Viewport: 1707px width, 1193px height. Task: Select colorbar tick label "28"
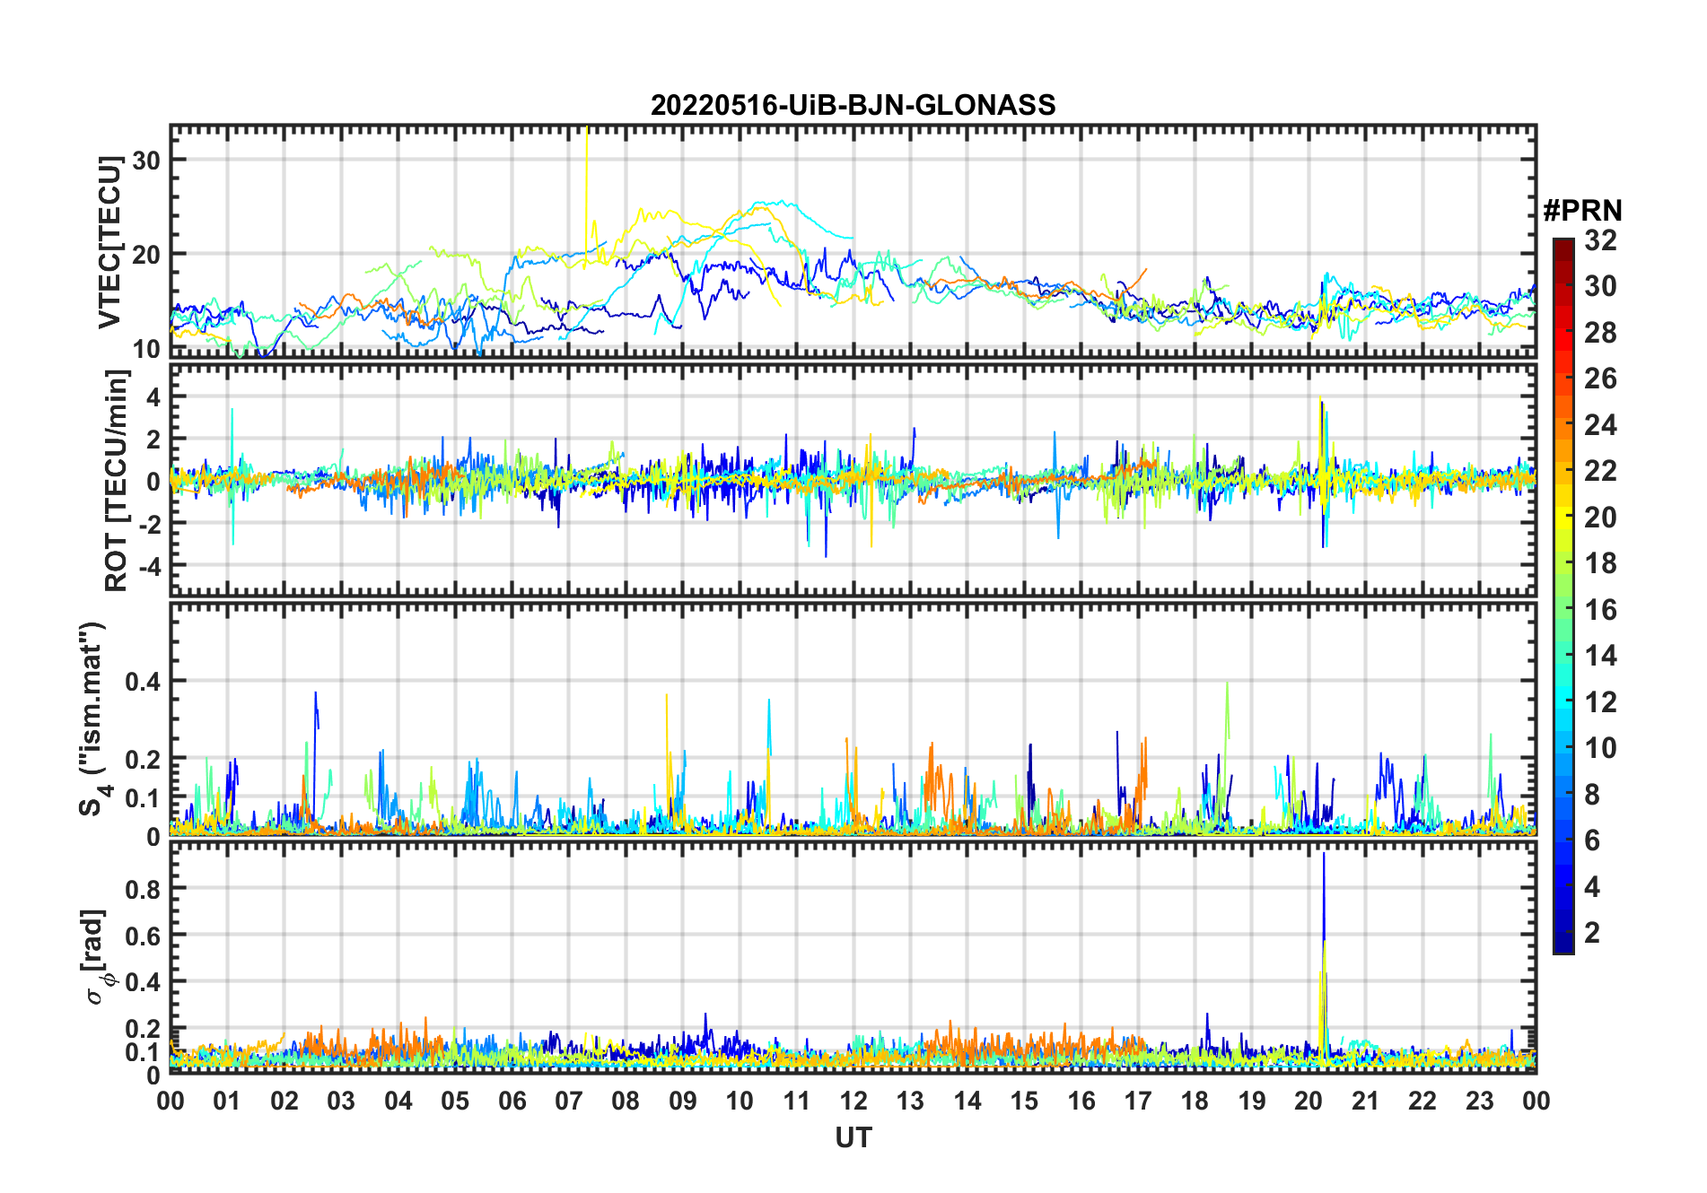point(1600,333)
